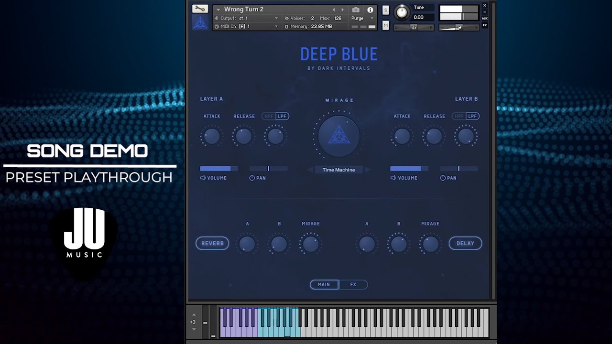Screen dimensions: 612x344
Task: Click the large Mirage center knob
Action: (339, 136)
